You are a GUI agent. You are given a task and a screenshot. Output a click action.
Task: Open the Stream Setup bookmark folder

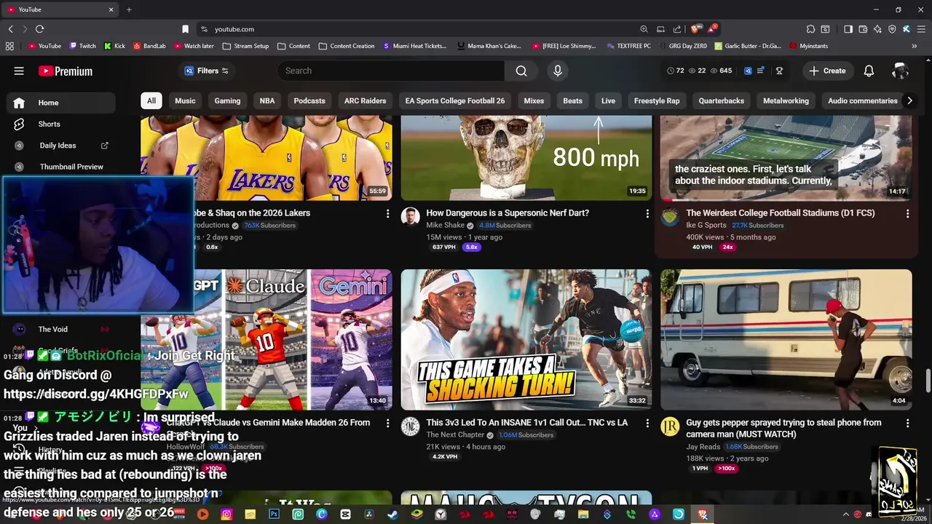tap(246, 46)
